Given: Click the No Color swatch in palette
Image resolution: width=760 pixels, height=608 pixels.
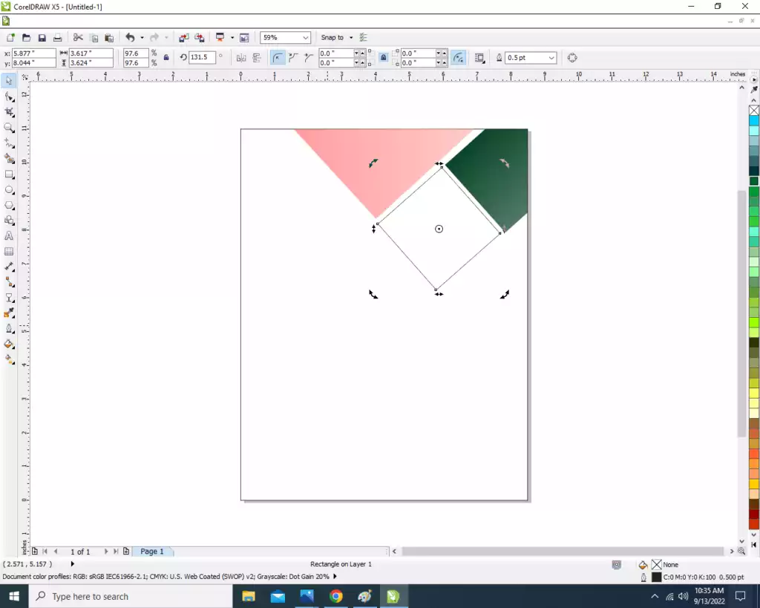Looking at the screenshot, I should [754, 111].
